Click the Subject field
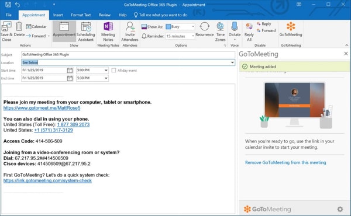The image size is (351, 216). [x=128, y=55]
